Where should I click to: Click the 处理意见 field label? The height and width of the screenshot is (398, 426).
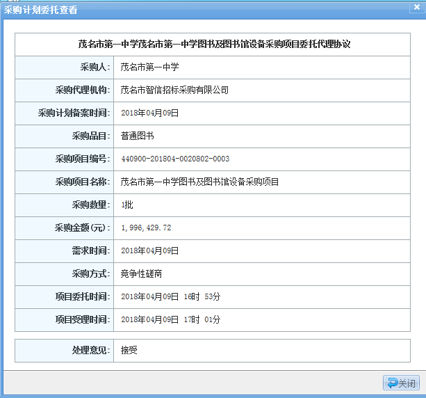(x=90, y=350)
